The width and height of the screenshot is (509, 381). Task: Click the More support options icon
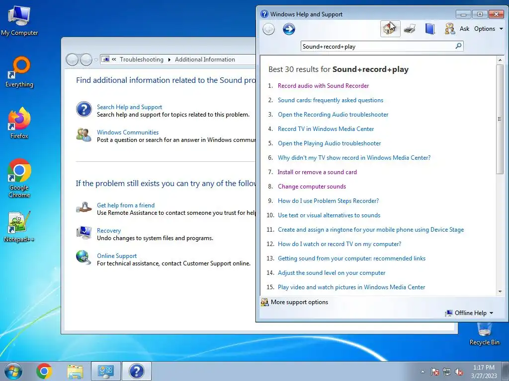[x=265, y=302]
